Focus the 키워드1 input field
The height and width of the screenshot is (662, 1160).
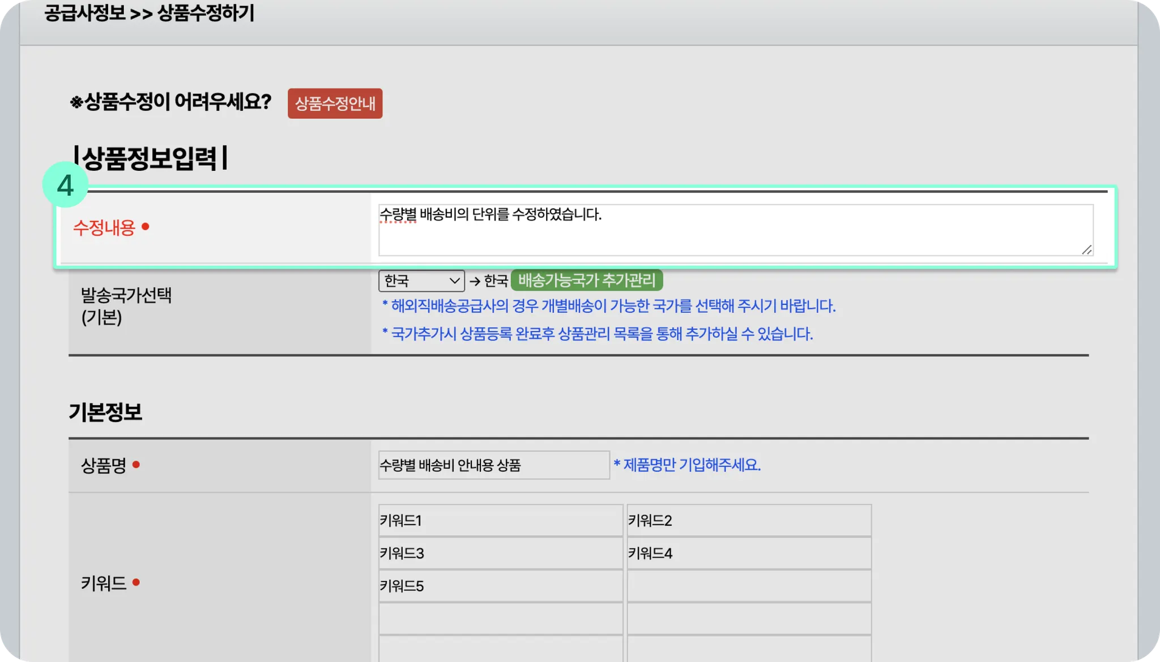click(x=500, y=521)
